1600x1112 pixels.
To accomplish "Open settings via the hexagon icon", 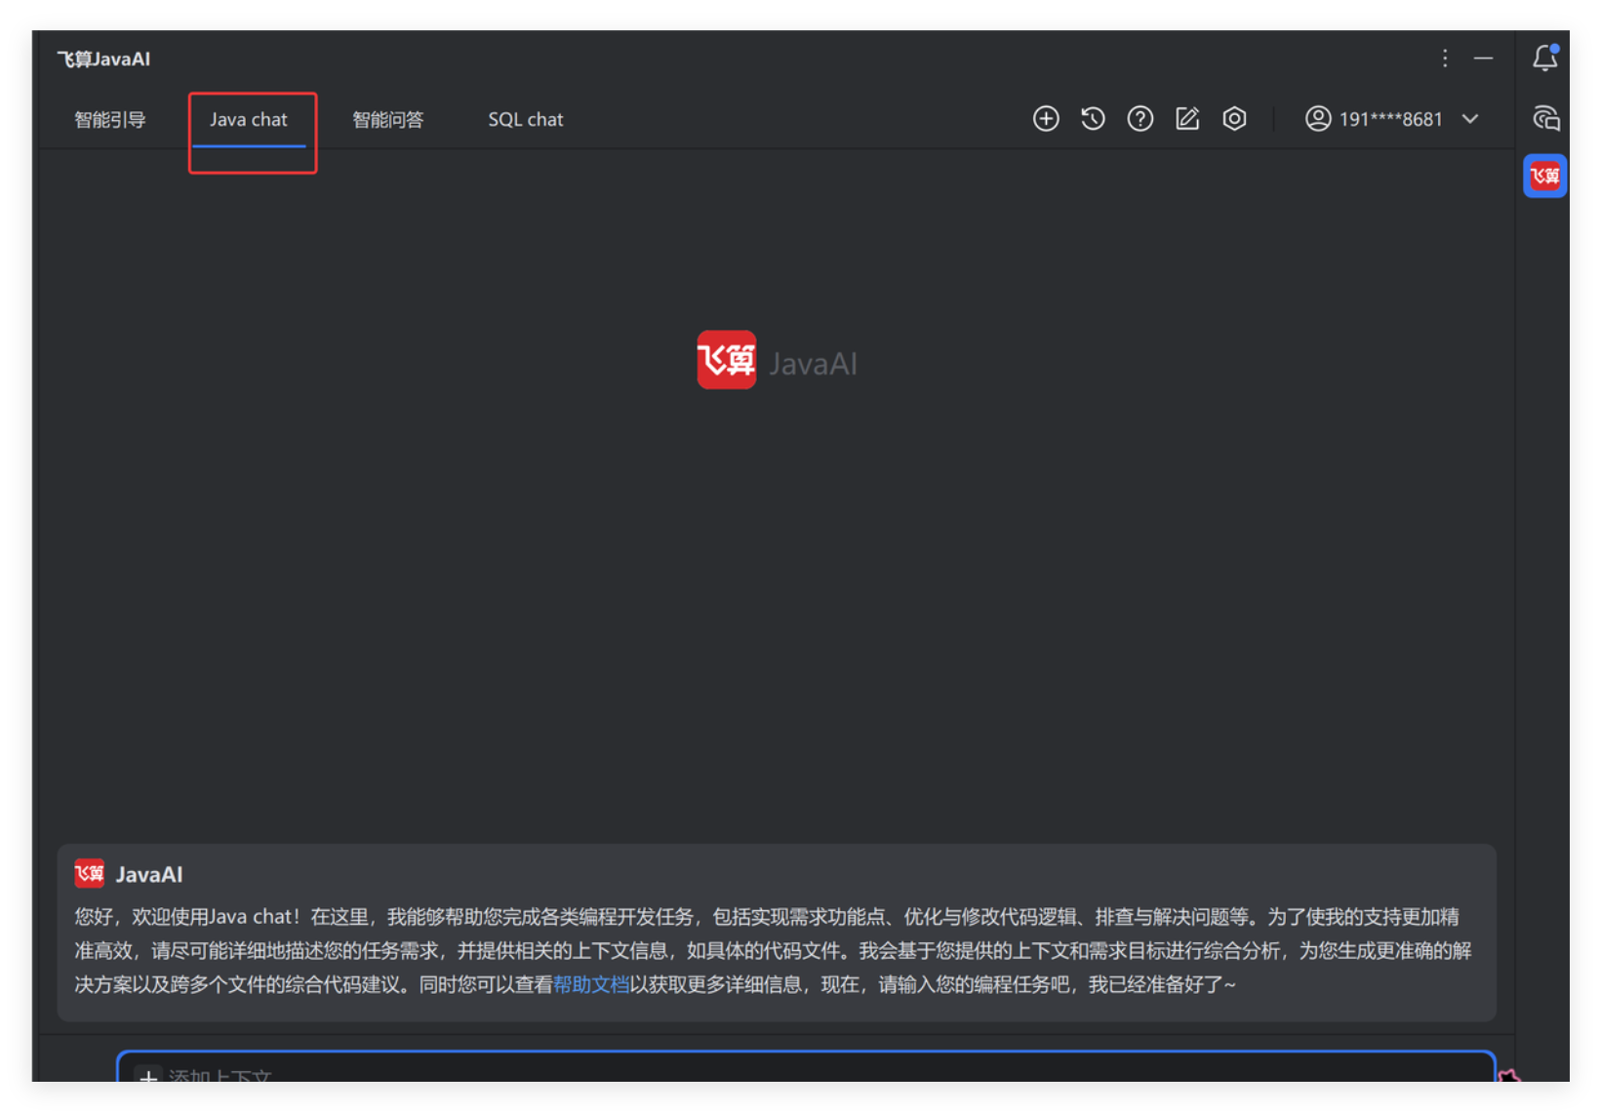I will 1234,119.
